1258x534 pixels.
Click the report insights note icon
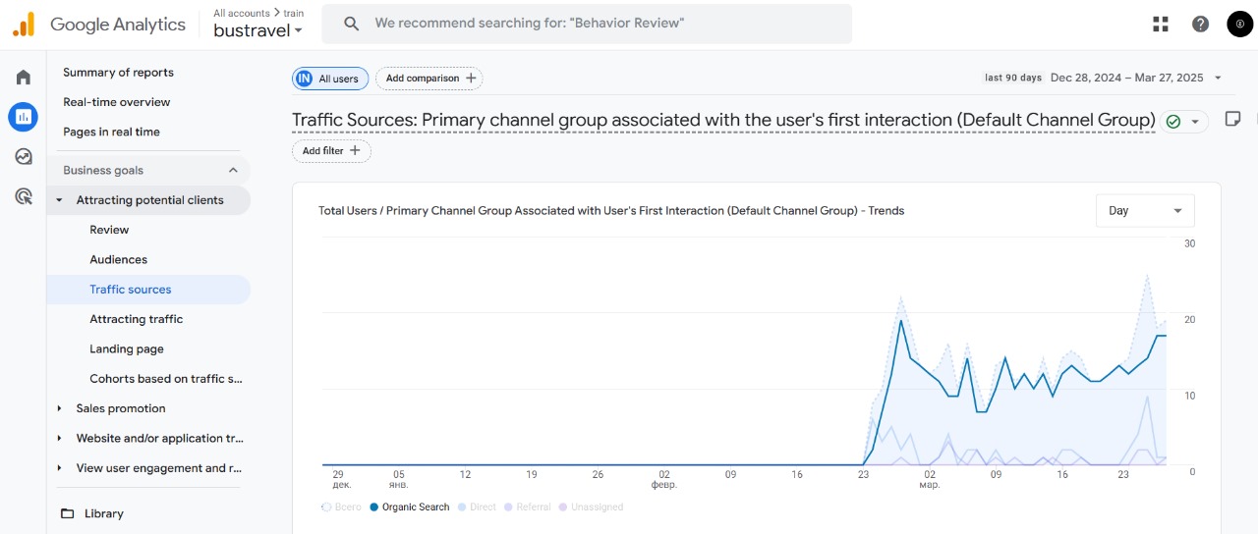1232,119
